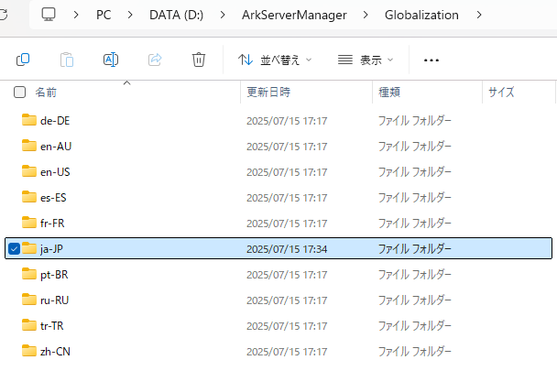Select the zh-CN folder name
This screenshot has width=557, height=371.
pos(55,352)
